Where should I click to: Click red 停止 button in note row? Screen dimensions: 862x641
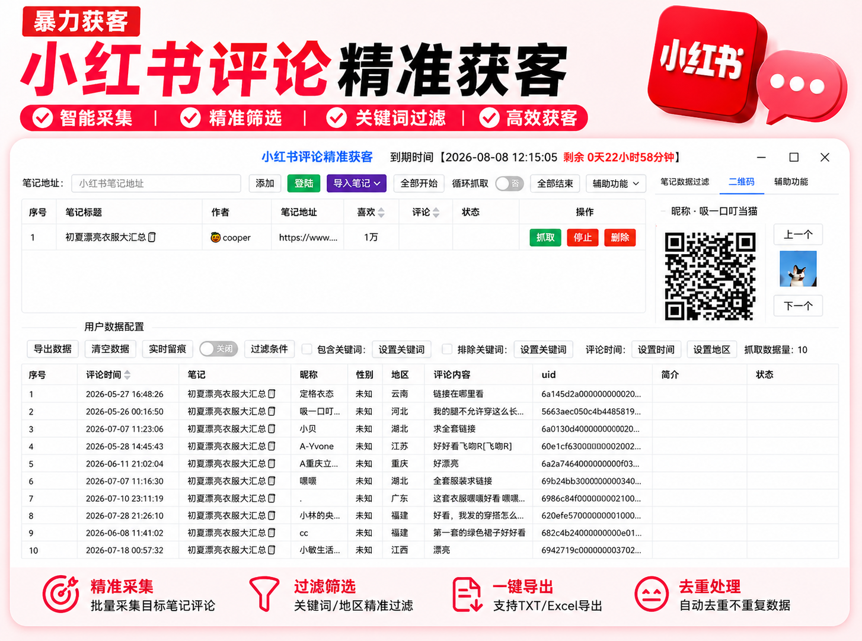(582, 238)
